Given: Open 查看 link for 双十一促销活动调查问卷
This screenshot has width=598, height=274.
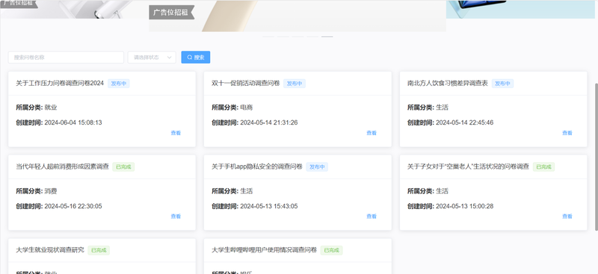Looking at the screenshot, I should [372, 133].
